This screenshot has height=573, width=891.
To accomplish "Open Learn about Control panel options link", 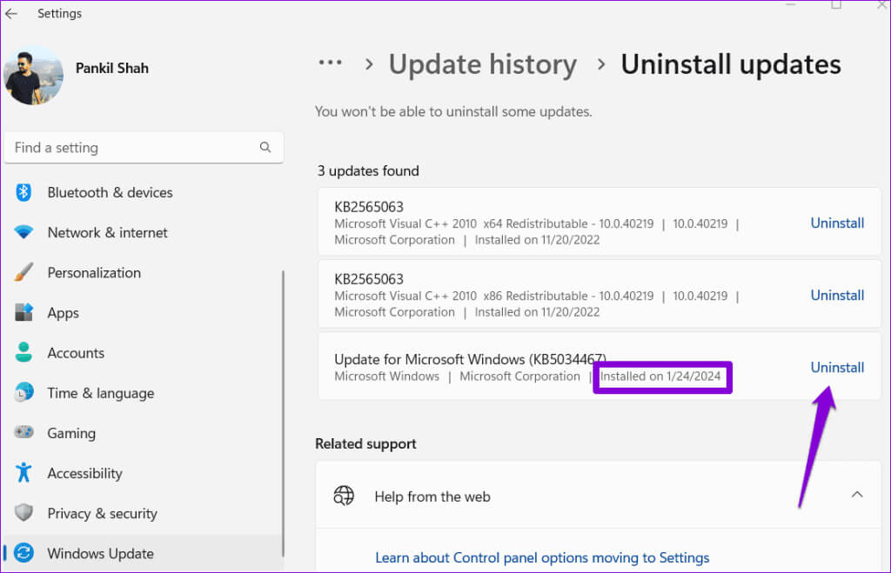I will click(x=542, y=557).
